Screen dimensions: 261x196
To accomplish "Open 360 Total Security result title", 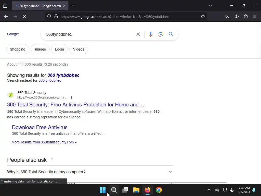I will point(75,105).
